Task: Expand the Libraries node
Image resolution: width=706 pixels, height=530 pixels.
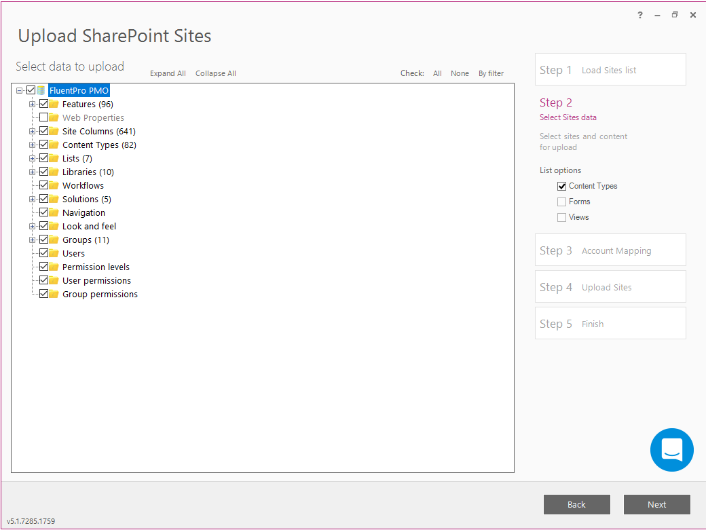Action: [33, 172]
